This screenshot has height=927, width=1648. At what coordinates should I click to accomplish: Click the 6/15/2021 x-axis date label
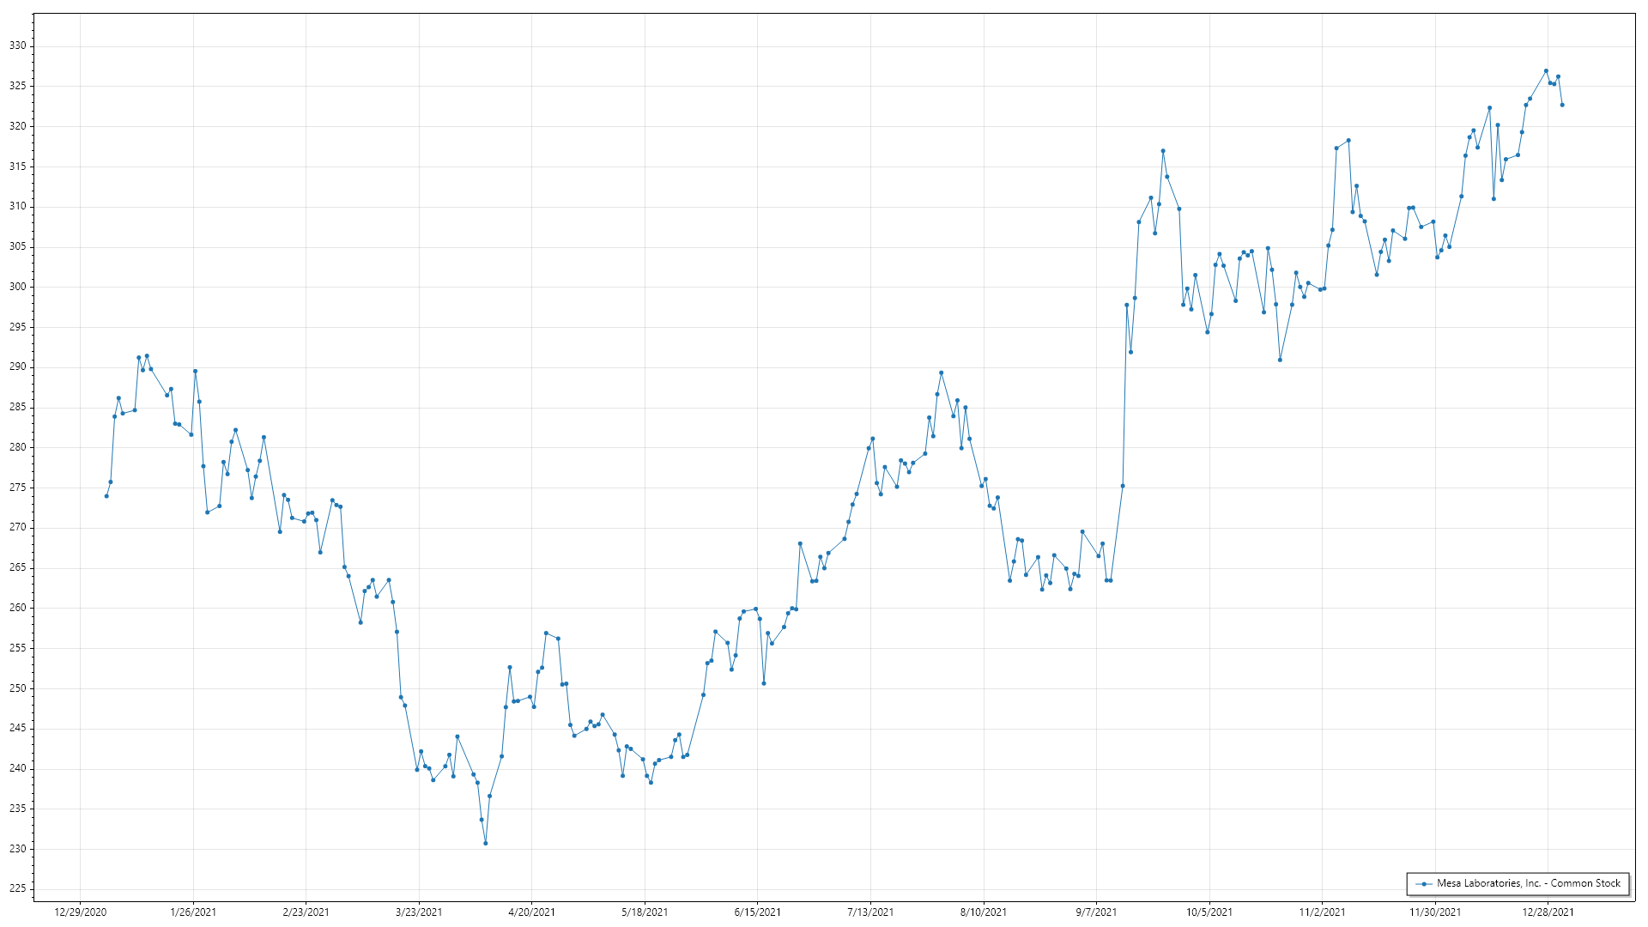tap(757, 912)
